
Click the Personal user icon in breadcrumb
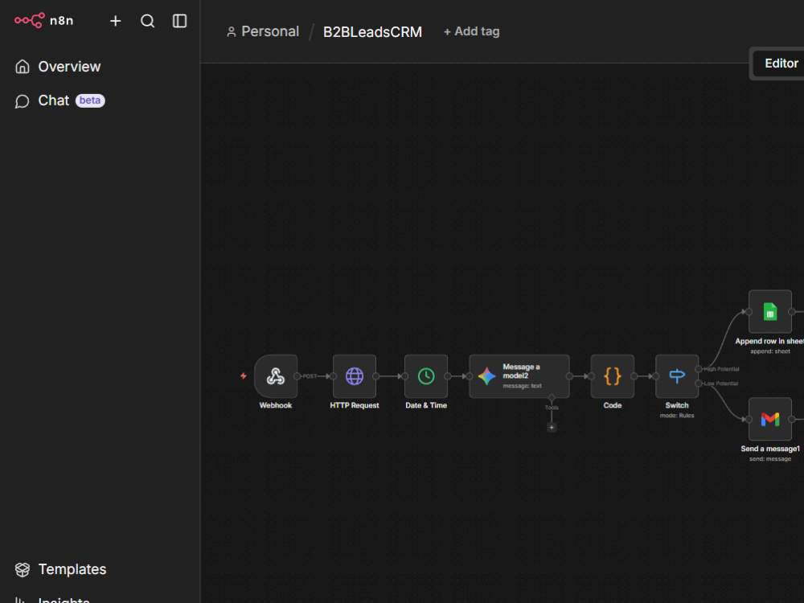click(x=232, y=32)
